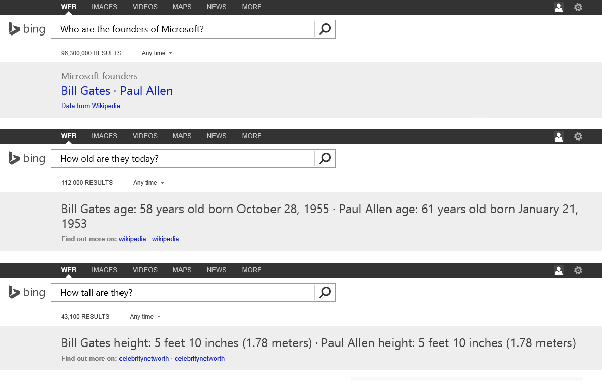Click 'Bill Gates height: 5 feet 10 inches' answer text

pos(149,343)
